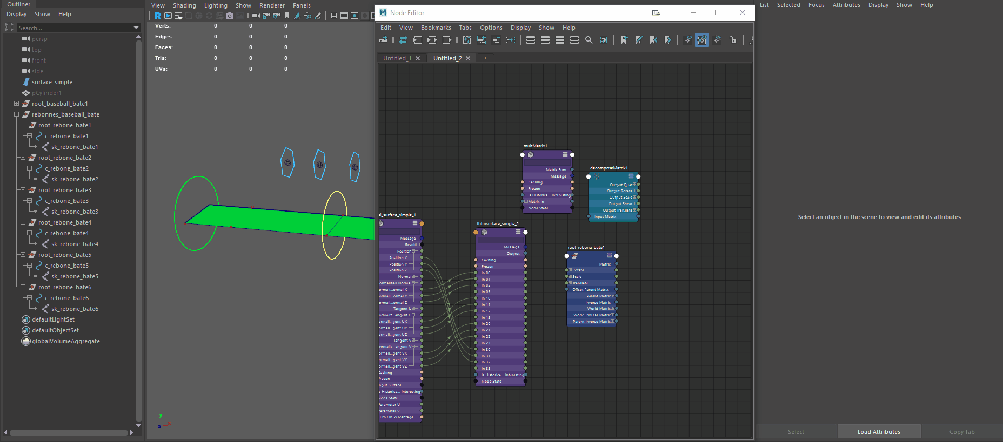Enable 2D pan/zoom icon
Screen dimensions: 1003x442
(307, 16)
